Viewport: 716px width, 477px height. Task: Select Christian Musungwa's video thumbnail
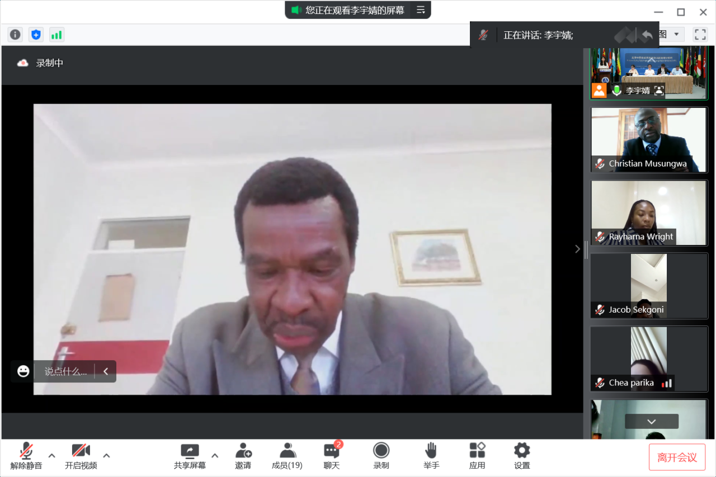pyautogui.click(x=649, y=139)
